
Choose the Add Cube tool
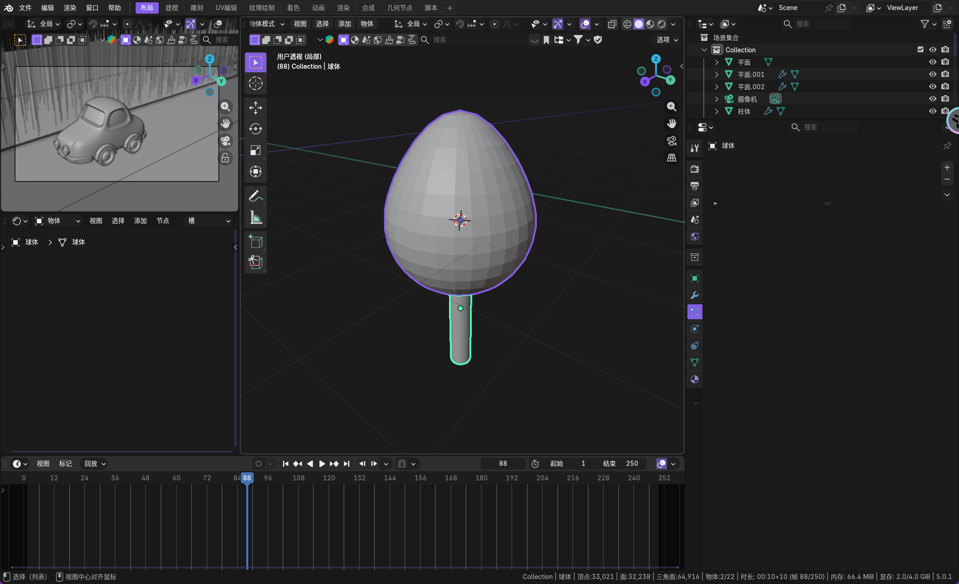point(255,242)
